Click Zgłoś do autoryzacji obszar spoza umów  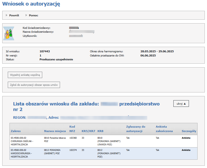(34, 85)
